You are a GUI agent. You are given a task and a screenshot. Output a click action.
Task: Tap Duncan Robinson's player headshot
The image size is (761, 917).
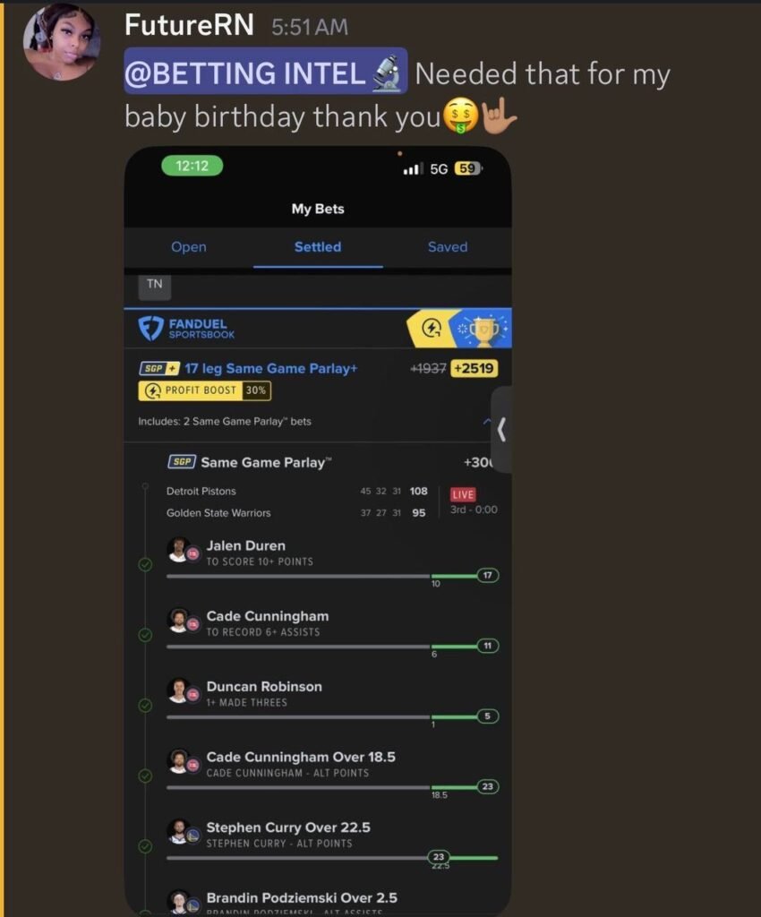(x=179, y=690)
